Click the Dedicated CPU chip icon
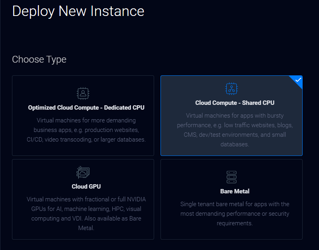This screenshot has height=250, width=319. pyautogui.click(x=83, y=93)
